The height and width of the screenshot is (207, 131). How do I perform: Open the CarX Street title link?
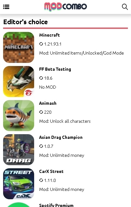click(x=51, y=171)
